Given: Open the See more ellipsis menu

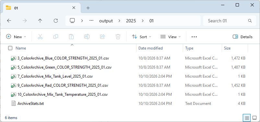Looking at the screenshot, I should [x=194, y=37].
